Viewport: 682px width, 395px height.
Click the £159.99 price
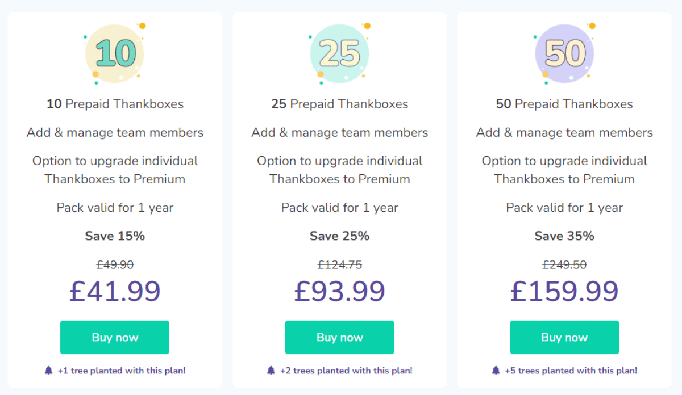click(564, 291)
